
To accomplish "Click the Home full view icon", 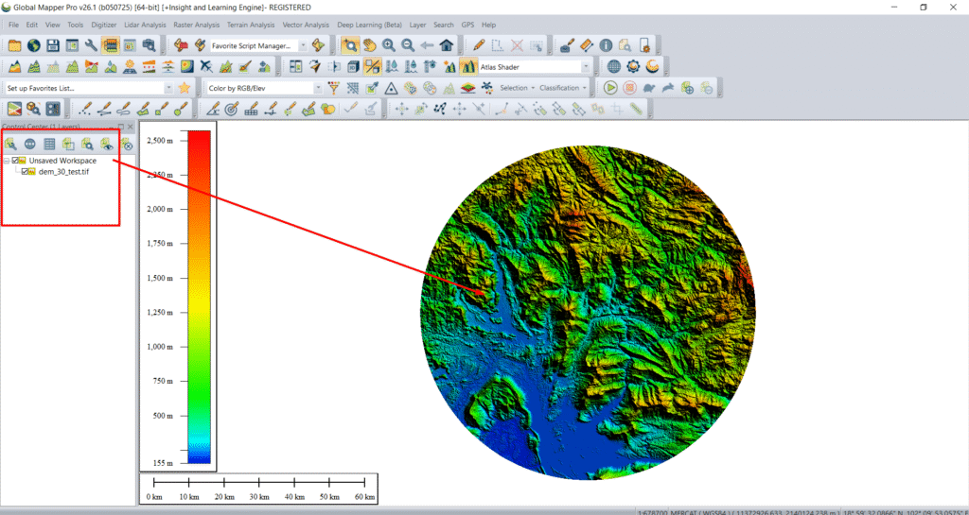I will click(x=447, y=45).
